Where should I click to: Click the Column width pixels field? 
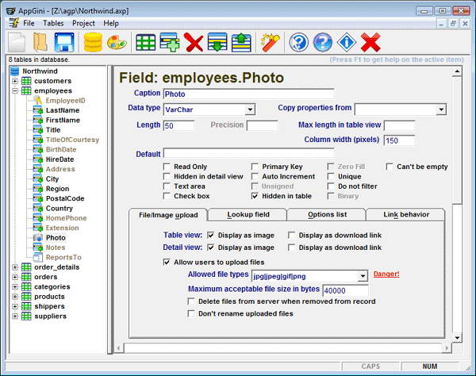[x=399, y=140]
